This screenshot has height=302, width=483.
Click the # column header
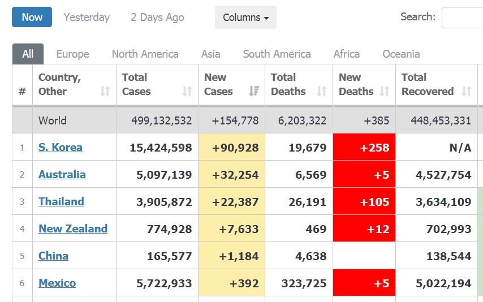[22, 92]
